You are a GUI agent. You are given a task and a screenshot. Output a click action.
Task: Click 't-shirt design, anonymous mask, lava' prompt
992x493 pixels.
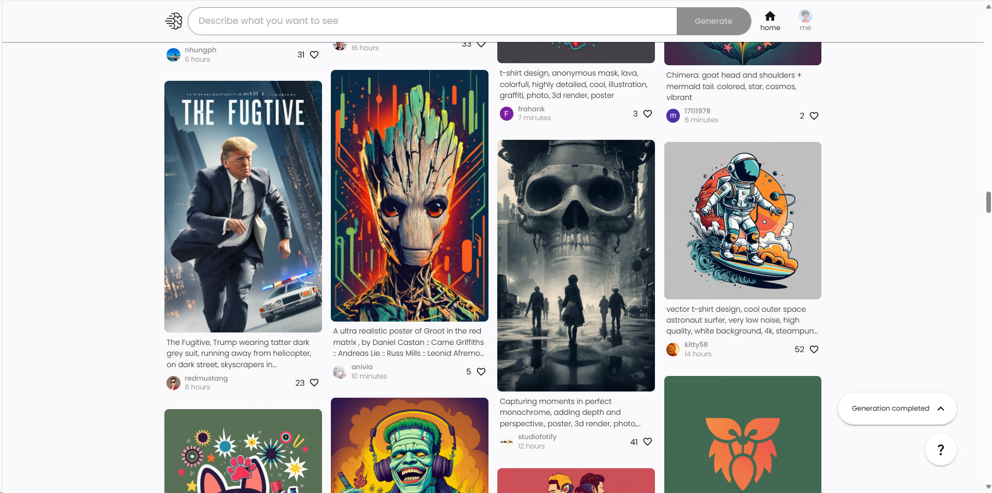tap(574, 84)
